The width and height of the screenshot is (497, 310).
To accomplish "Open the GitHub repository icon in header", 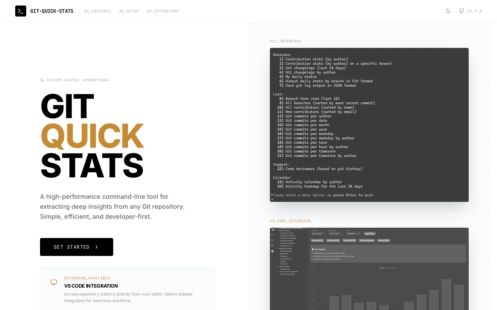I will click(461, 11).
